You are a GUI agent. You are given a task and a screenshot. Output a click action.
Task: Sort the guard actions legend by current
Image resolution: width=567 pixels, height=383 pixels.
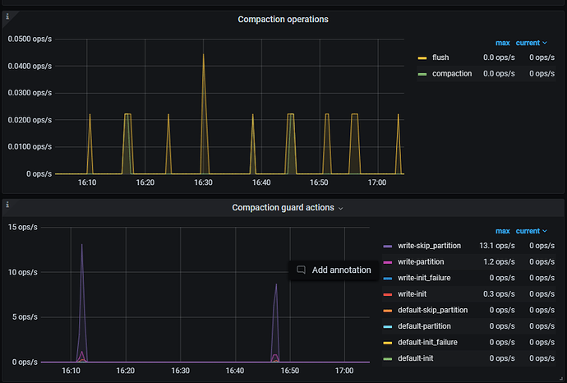(x=531, y=231)
